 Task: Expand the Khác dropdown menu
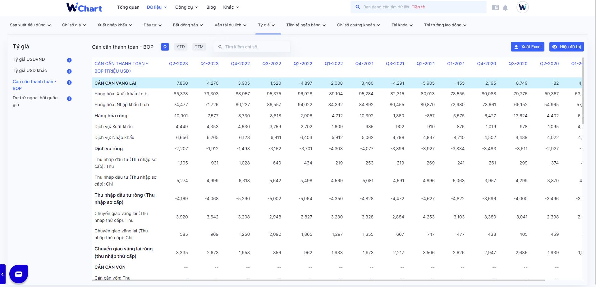231,7
